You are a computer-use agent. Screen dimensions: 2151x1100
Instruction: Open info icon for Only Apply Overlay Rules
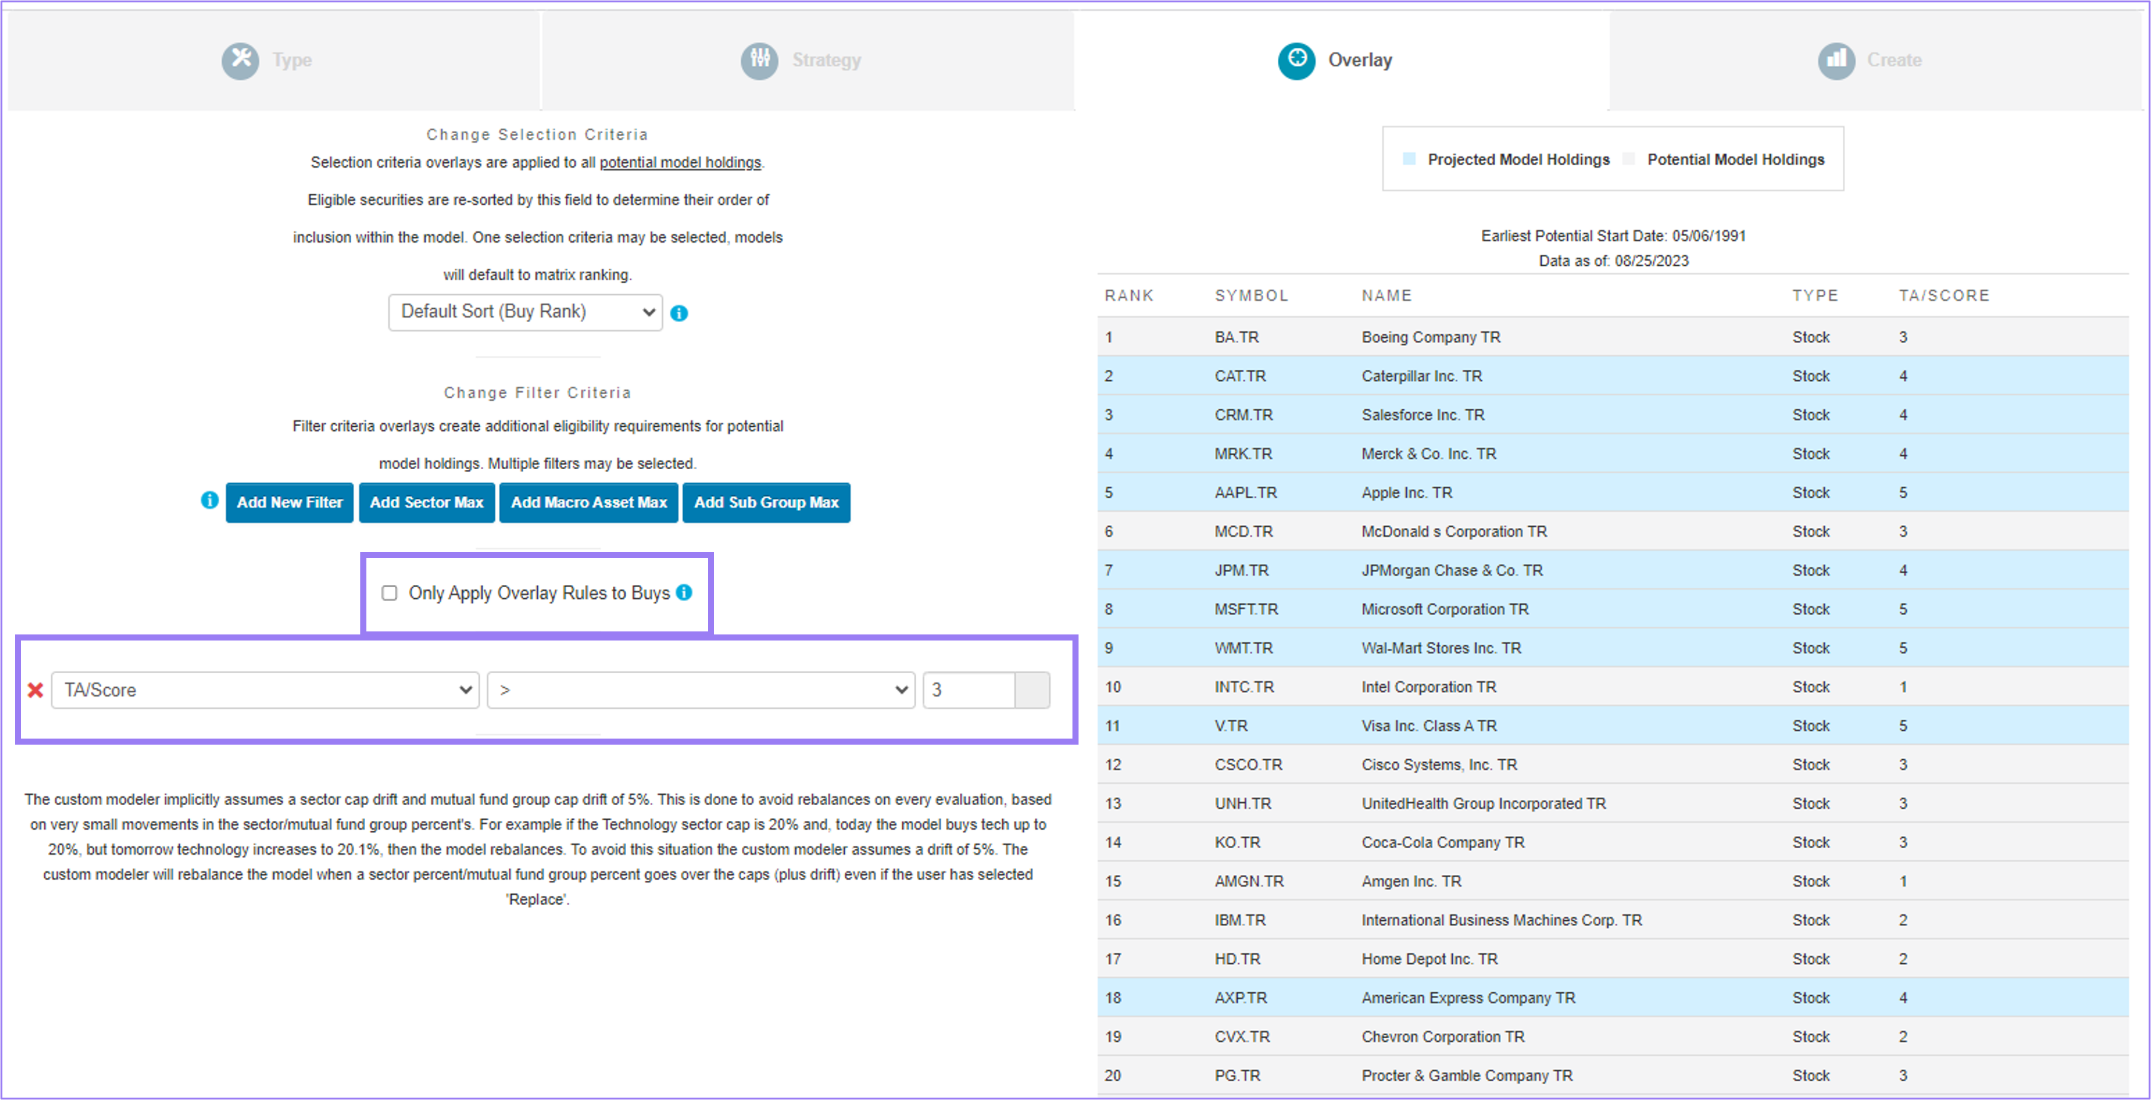click(685, 591)
